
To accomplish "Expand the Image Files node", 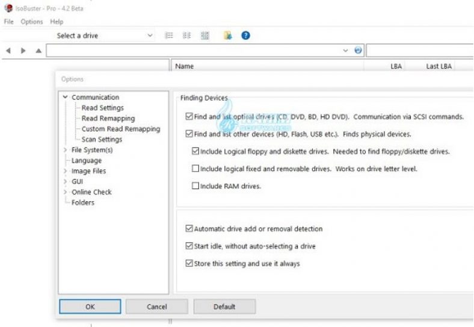I will pyautogui.click(x=65, y=171).
